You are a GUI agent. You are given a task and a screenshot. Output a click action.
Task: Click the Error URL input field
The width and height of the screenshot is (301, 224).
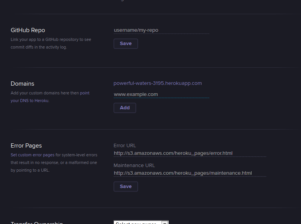(x=190, y=153)
